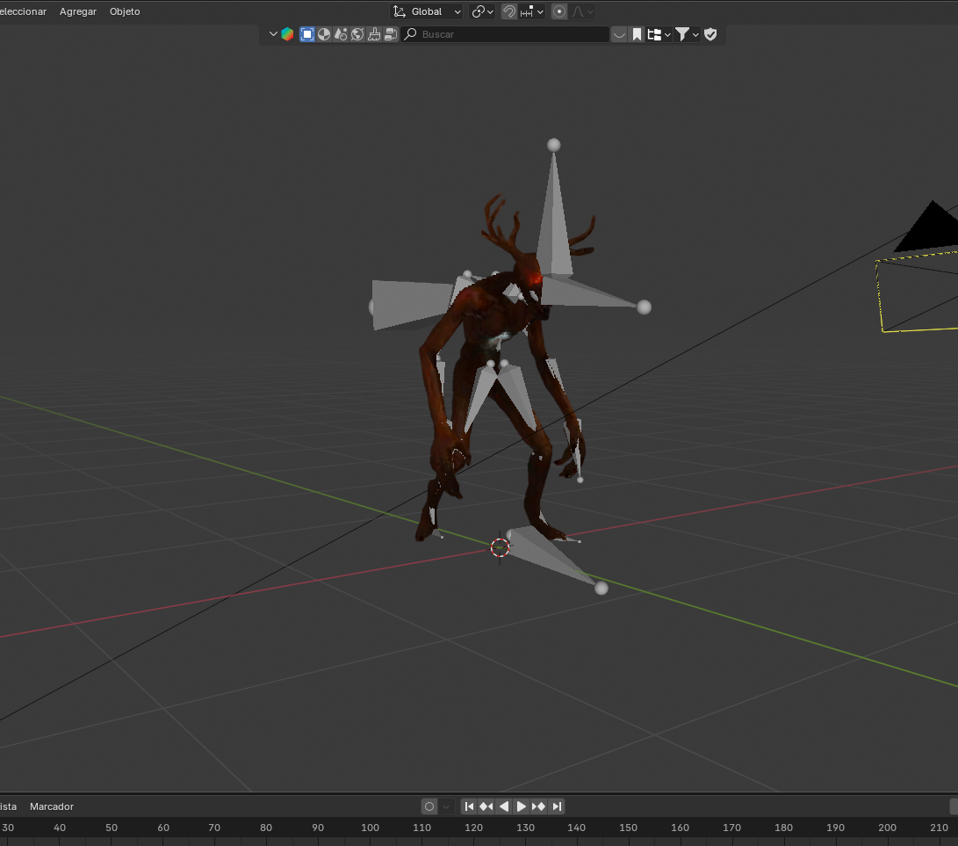Open the Global transform orientation dropdown
The height and width of the screenshot is (846, 958).
pos(427,11)
